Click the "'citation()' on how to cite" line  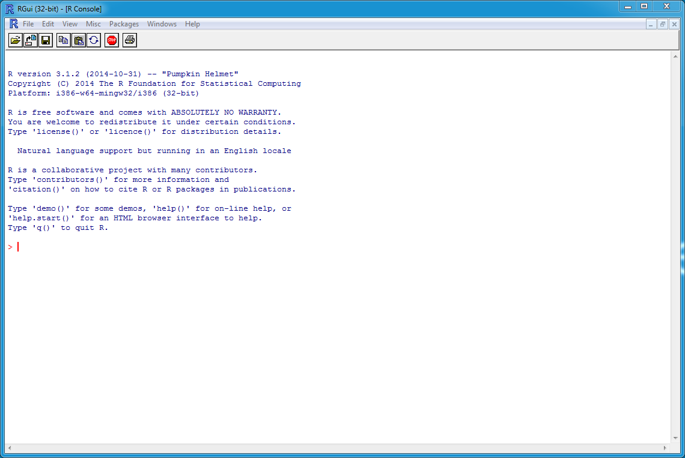click(151, 190)
